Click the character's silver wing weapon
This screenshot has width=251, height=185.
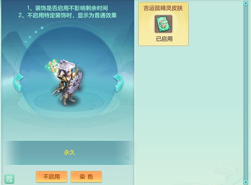77,83
